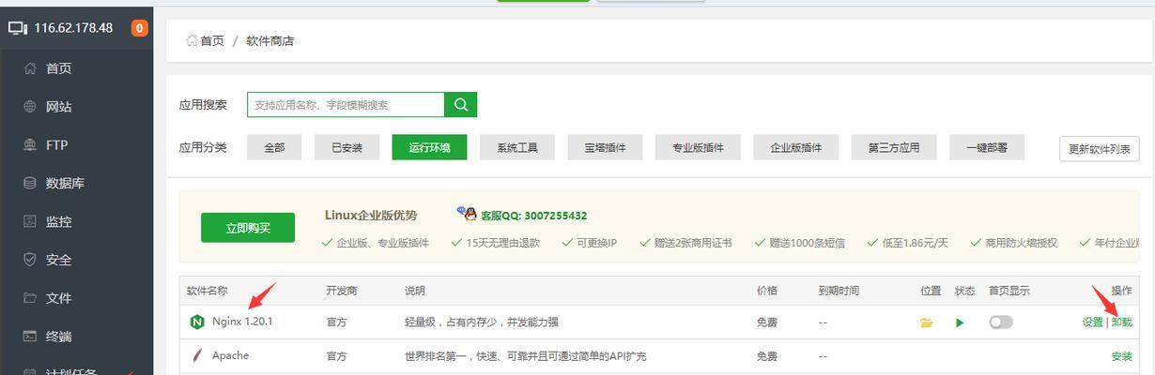1155x375 pixels.
Task: Open the orange 0 notification badge
Action: tap(140, 28)
